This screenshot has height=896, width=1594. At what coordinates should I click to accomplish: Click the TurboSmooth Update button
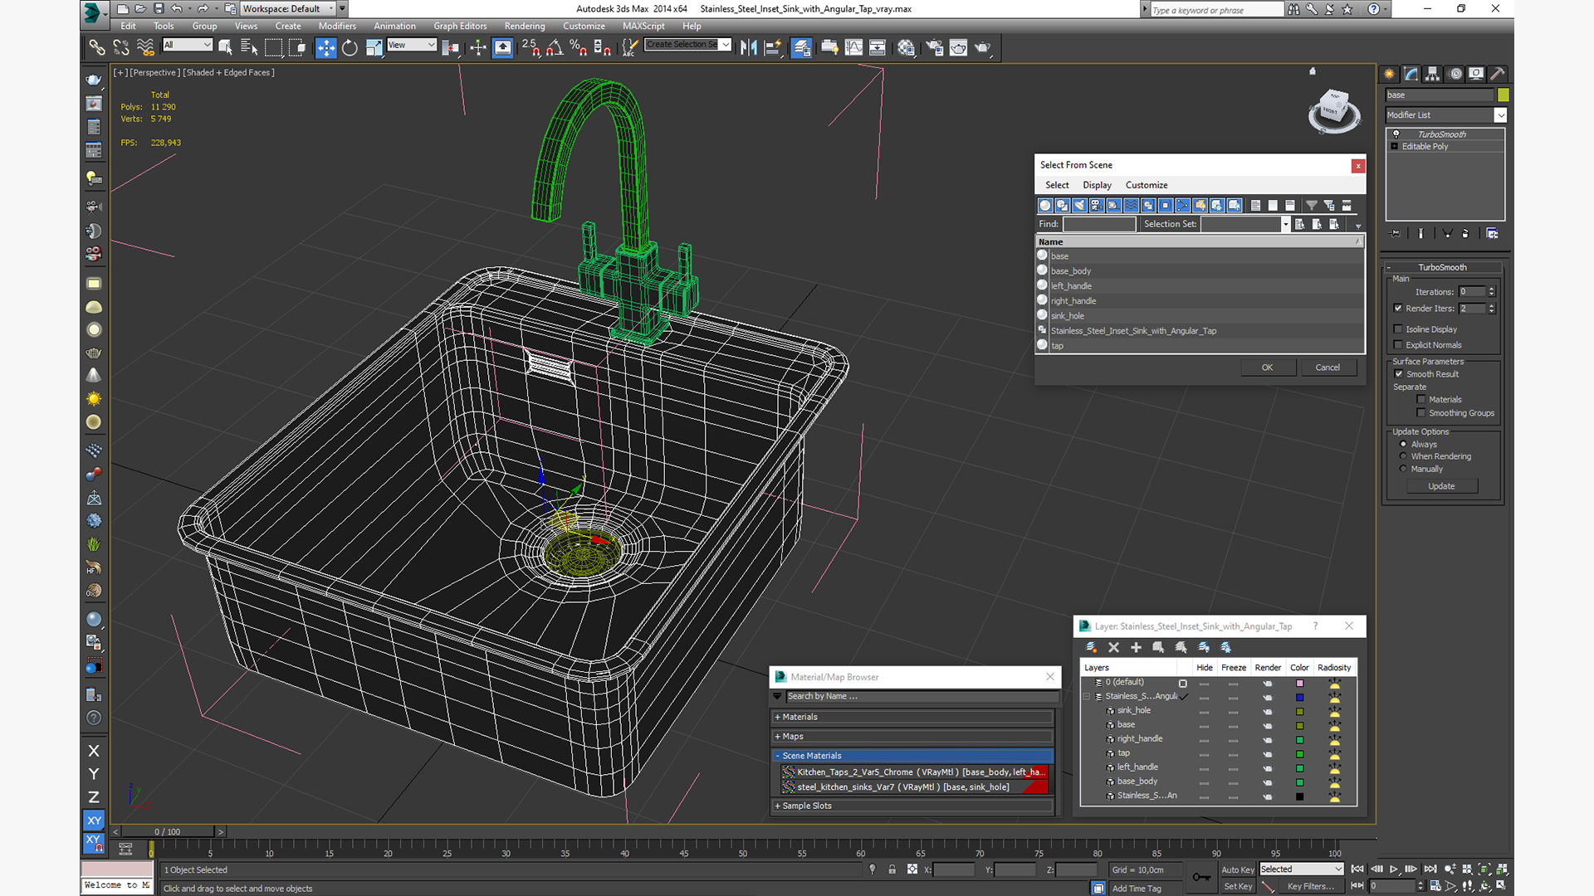[1441, 486]
